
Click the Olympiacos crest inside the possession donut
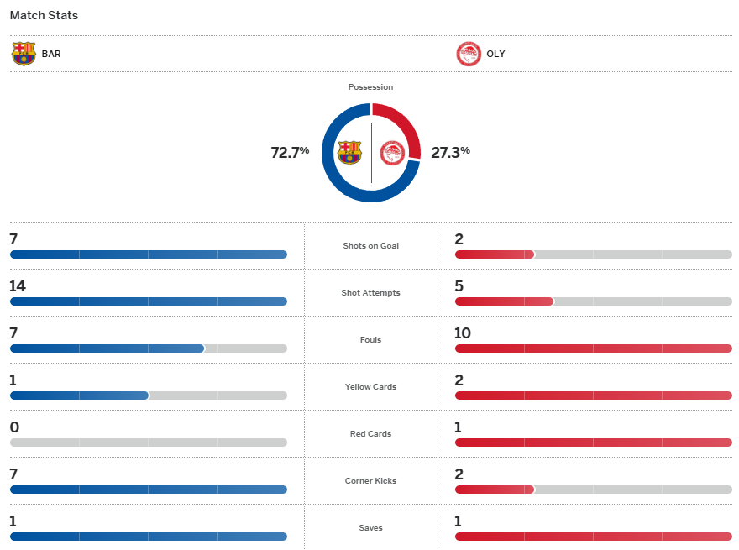point(392,153)
